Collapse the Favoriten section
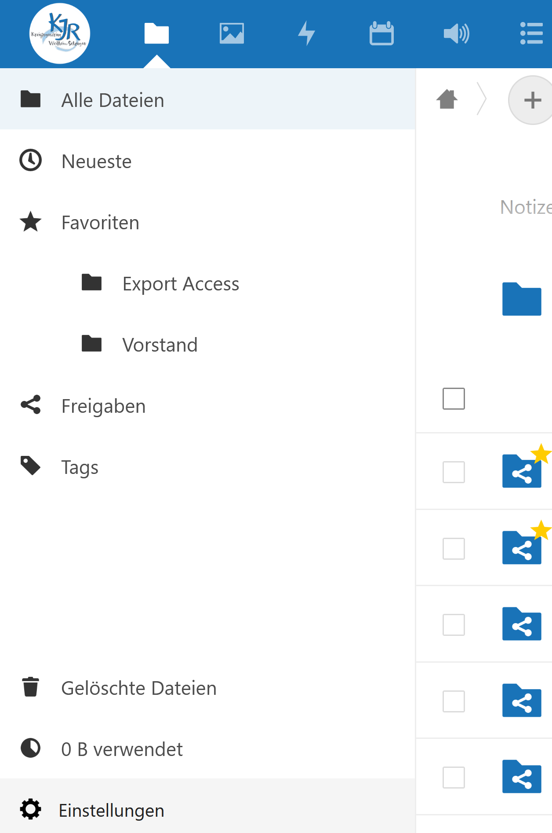Screen dimensions: 552x833 [100, 223]
